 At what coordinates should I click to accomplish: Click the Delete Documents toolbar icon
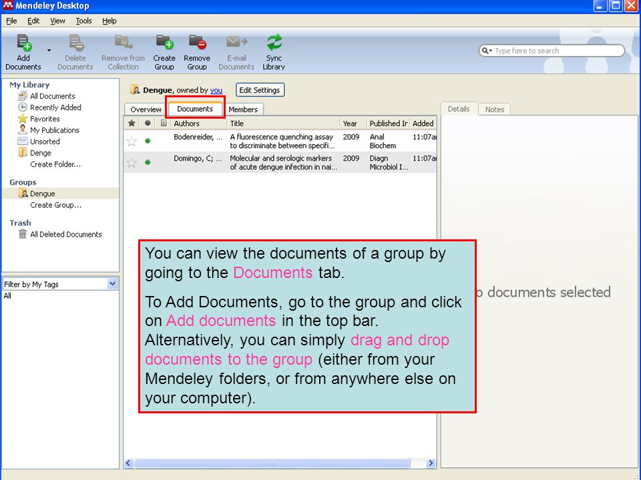point(75,43)
